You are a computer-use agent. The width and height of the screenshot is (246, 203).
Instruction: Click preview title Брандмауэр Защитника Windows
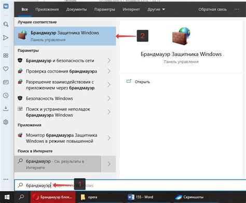coord(181,54)
